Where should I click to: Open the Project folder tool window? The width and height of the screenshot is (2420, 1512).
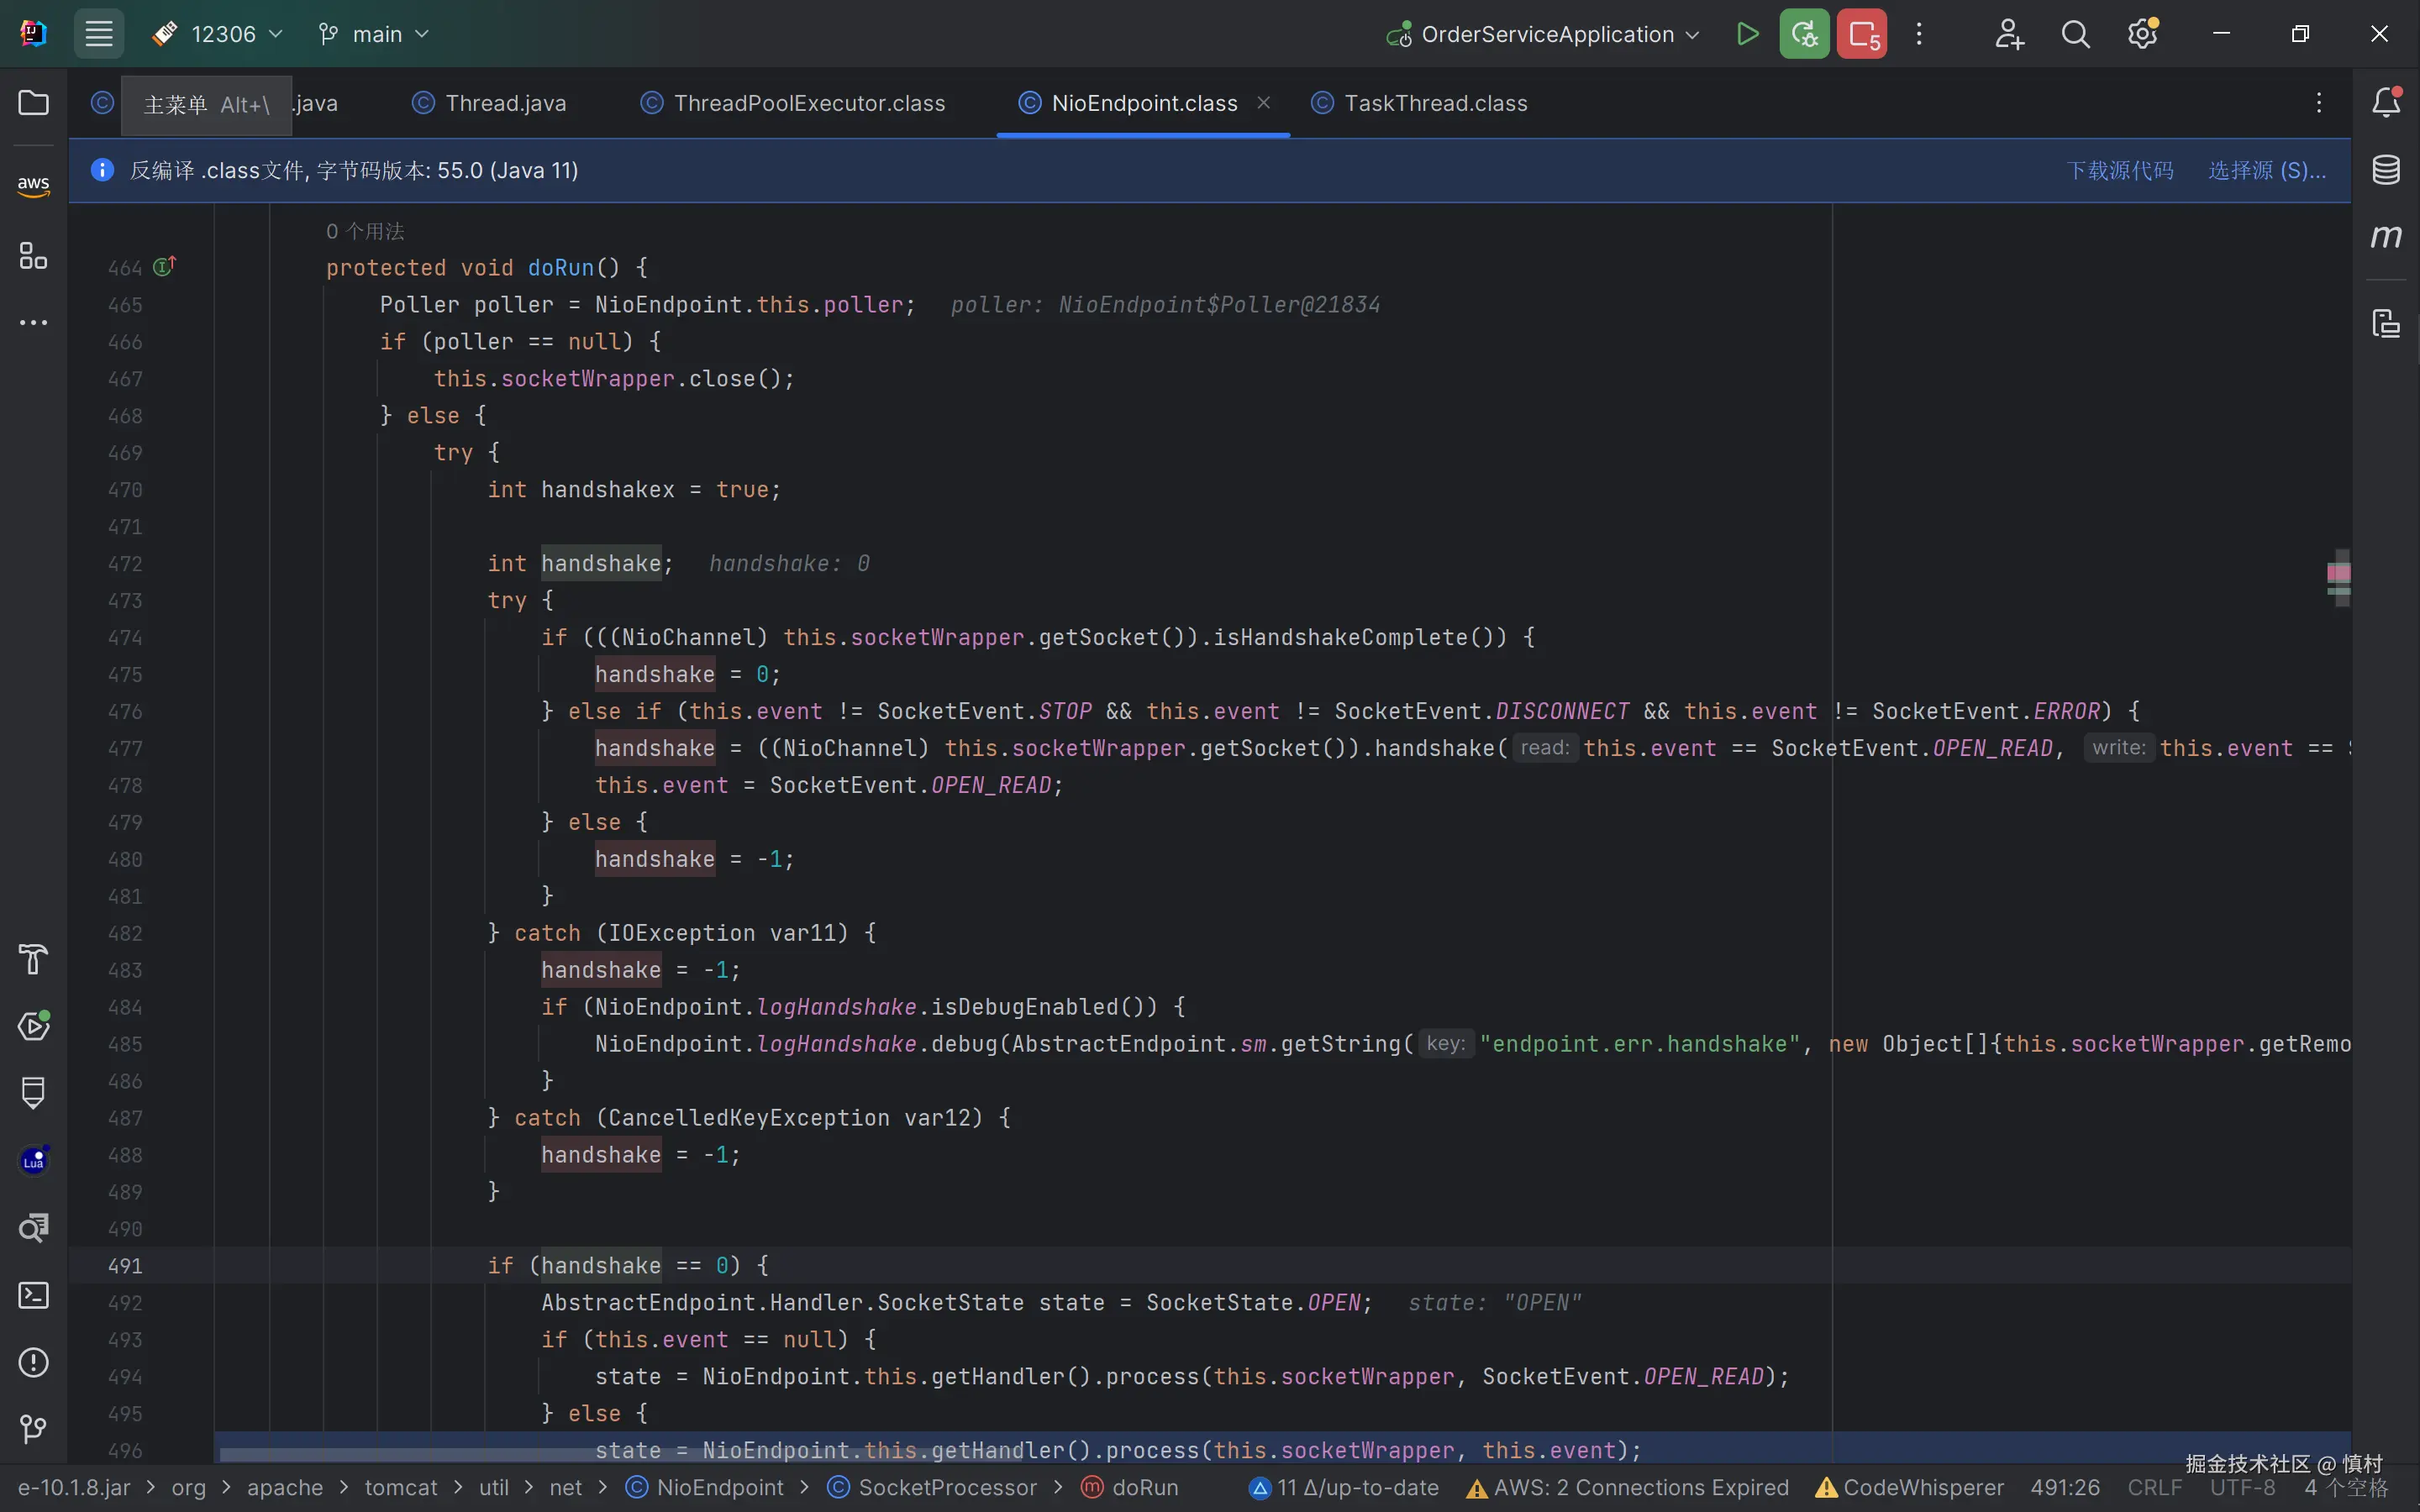click(33, 103)
